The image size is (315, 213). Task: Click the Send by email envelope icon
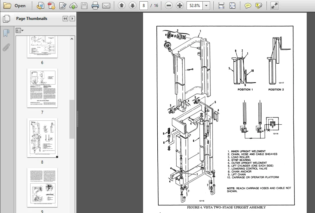[106, 6]
